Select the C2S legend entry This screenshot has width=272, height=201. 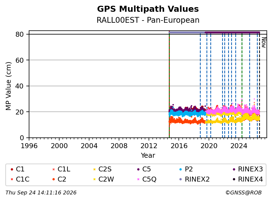click(x=102, y=169)
